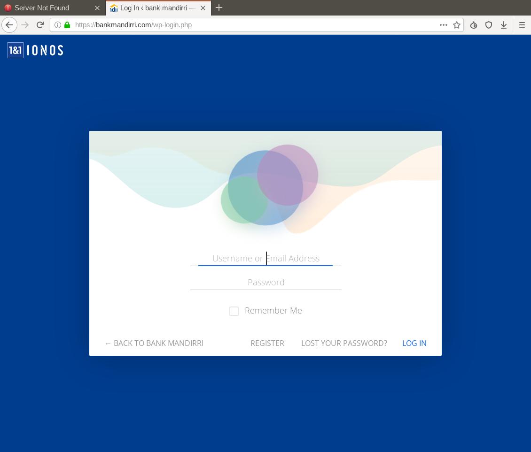
Task: Click the flame extension icon in the toolbar
Action: tap(473, 25)
